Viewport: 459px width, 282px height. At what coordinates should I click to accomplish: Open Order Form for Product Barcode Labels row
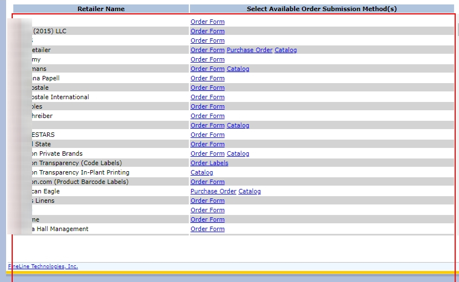208,182
